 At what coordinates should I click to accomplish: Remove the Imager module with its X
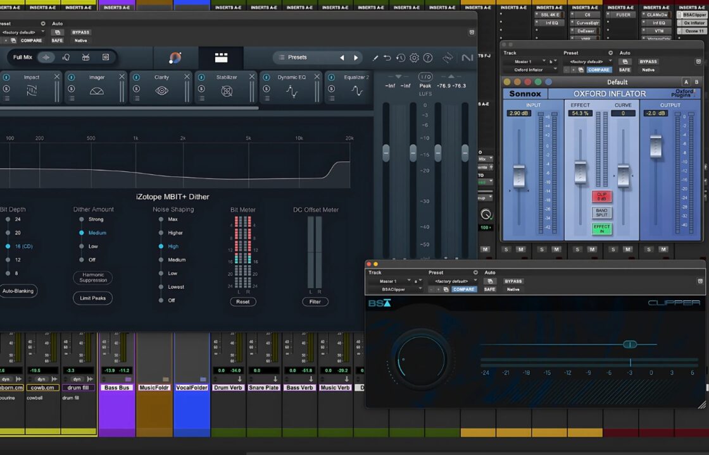point(122,76)
